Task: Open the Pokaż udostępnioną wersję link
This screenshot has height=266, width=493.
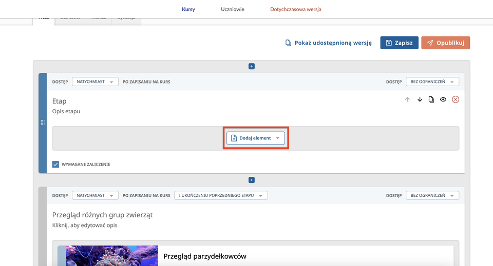Action: pos(329,43)
